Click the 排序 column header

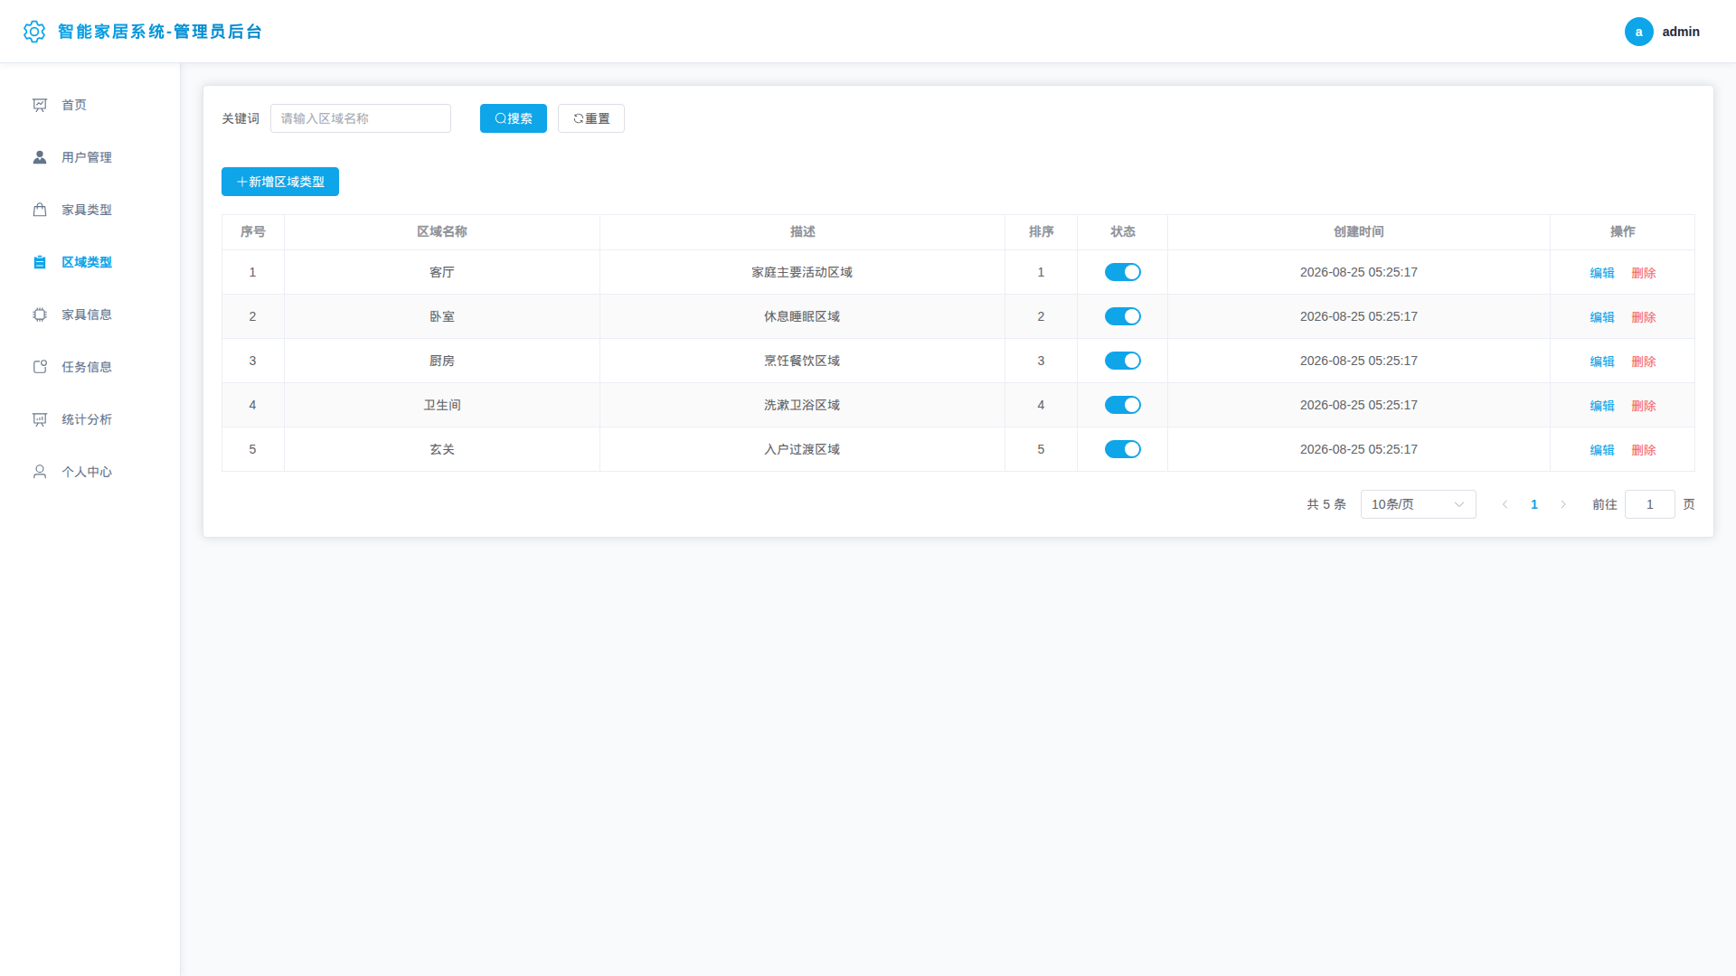coord(1042,232)
